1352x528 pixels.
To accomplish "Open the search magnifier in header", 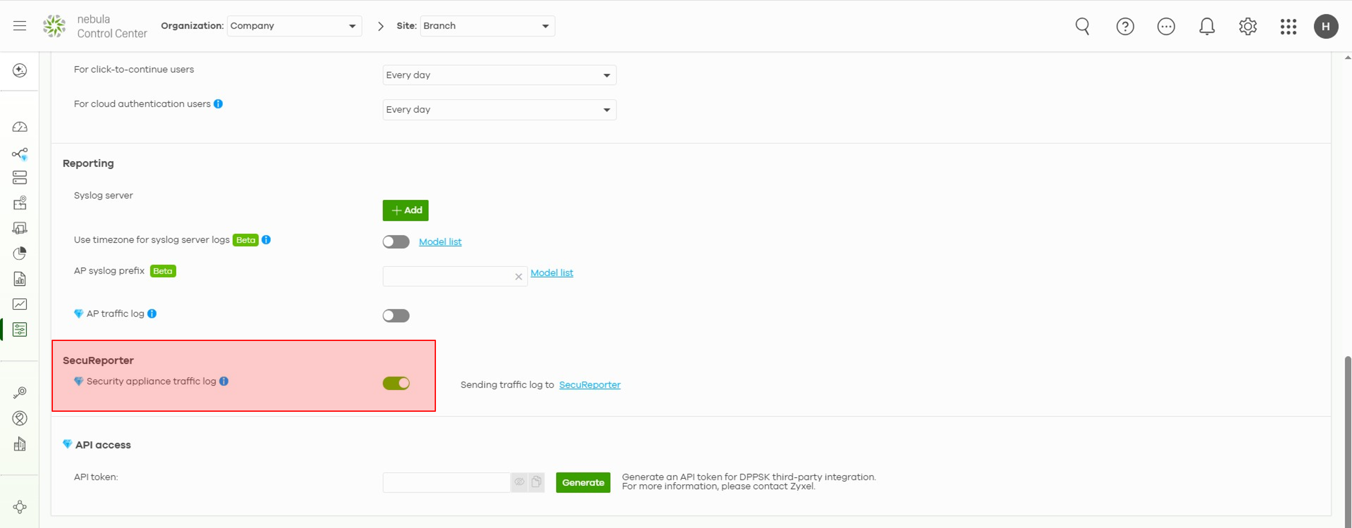I will [1082, 26].
